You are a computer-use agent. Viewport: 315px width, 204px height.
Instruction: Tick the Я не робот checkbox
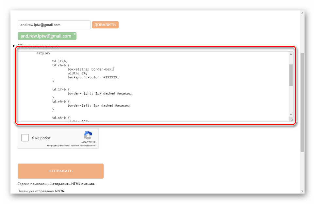pos(25,138)
